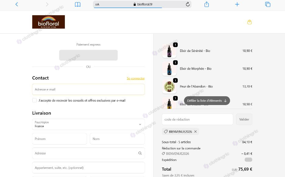Remove the BIENVENUE2026 discount code tag
Screen dimensions: 285x177
tap(195, 131)
